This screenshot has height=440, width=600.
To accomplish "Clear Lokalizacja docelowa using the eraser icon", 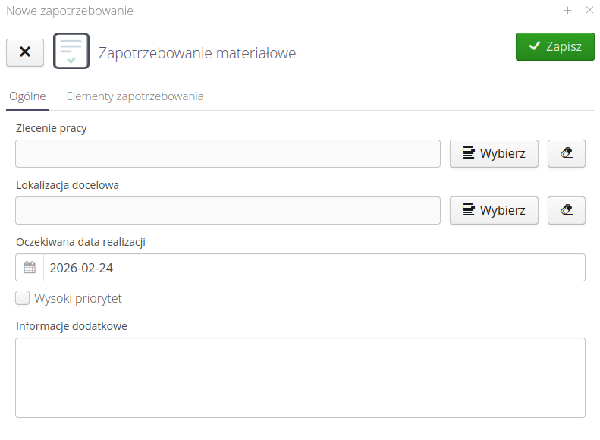I will pyautogui.click(x=566, y=210).
